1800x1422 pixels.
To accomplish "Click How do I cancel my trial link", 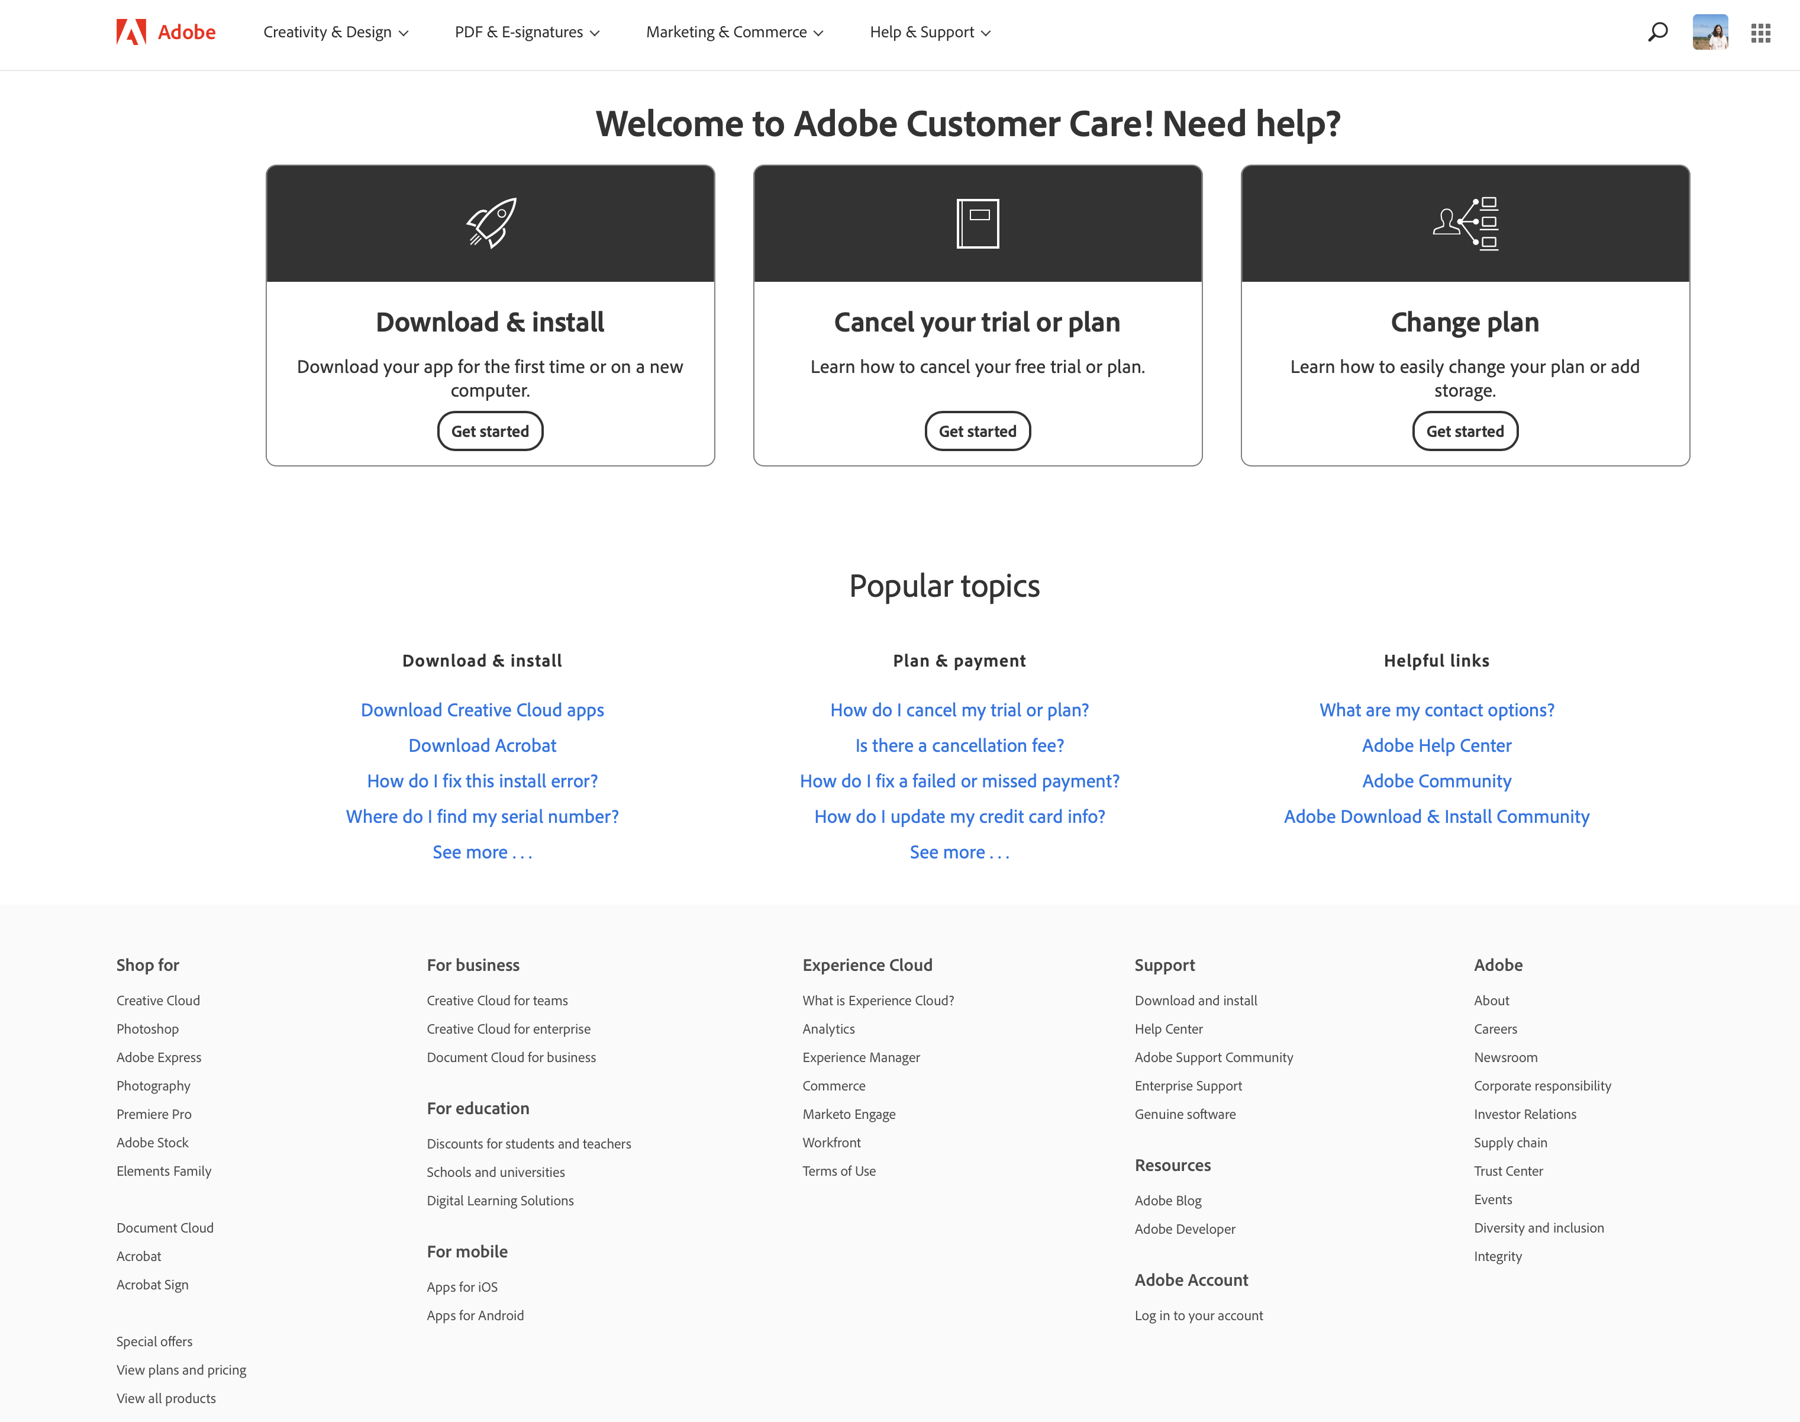I will (x=959, y=710).
